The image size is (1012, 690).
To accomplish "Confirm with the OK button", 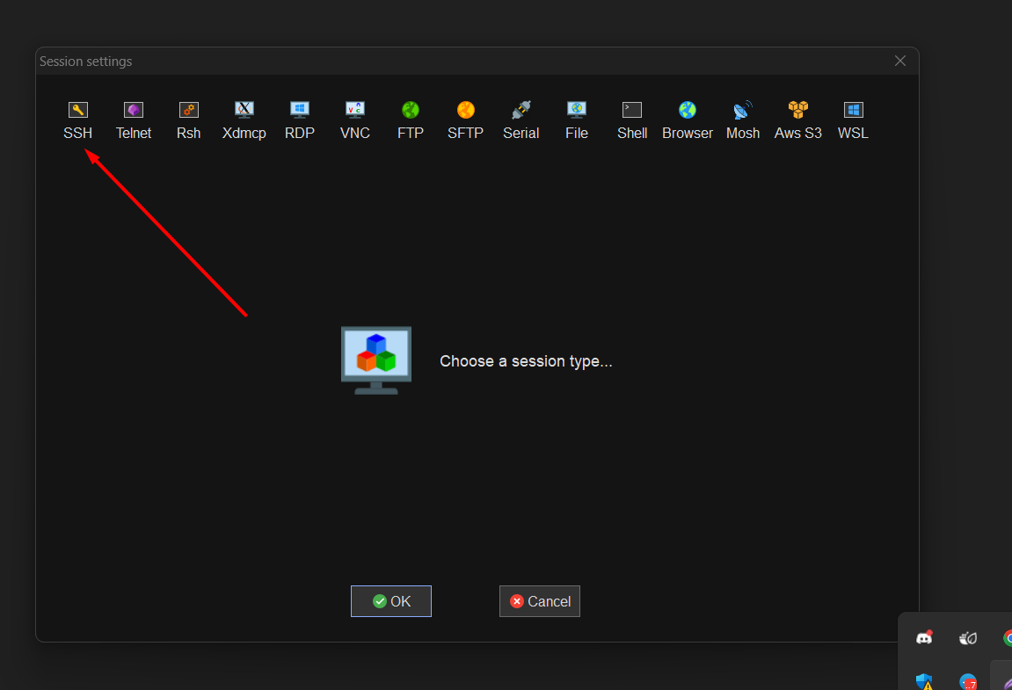I will click(x=391, y=601).
